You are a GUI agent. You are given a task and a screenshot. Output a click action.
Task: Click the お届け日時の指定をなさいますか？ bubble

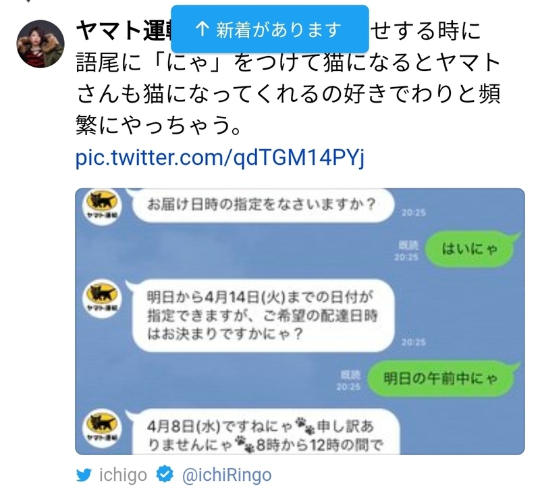click(x=261, y=205)
